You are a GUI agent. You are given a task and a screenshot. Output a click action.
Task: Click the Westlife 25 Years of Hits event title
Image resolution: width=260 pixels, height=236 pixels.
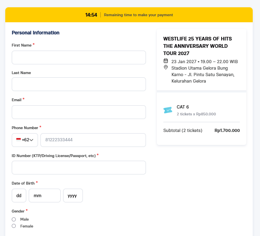coord(197,46)
